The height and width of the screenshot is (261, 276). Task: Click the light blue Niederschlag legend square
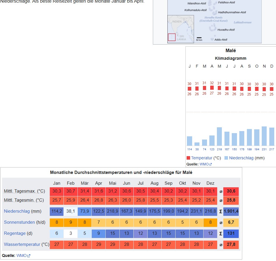coord(226,158)
